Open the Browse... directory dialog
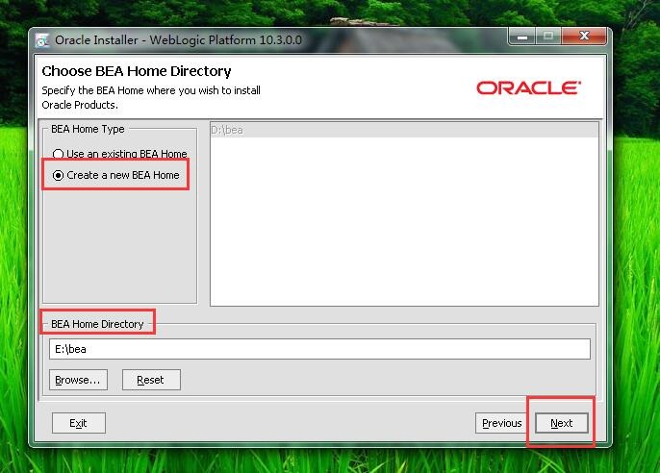The height and width of the screenshot is (473, 660). (78, 380)
